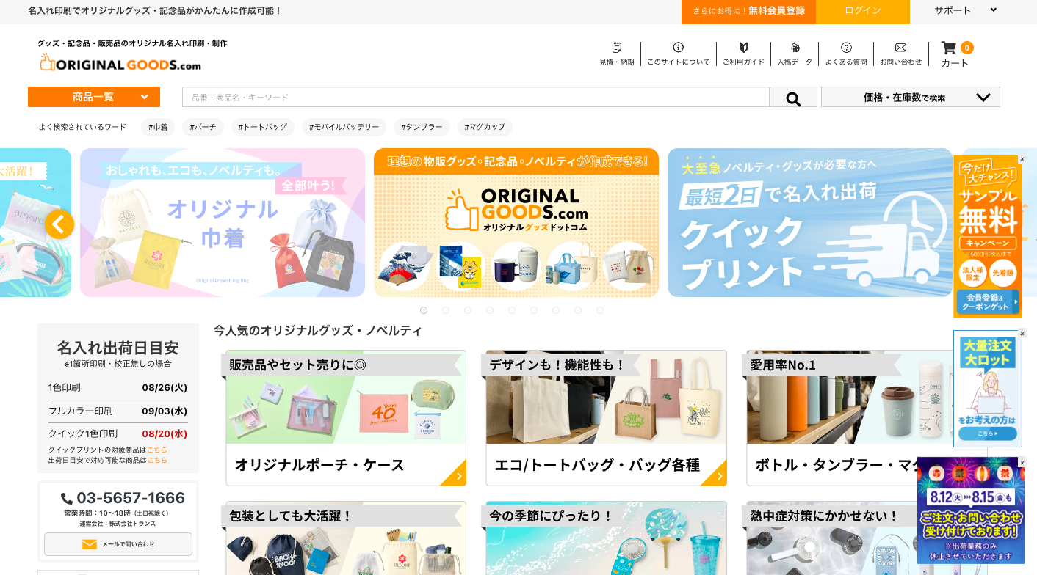
Task: Select the ninth carousel dot
Action: (x=600, y=310)
